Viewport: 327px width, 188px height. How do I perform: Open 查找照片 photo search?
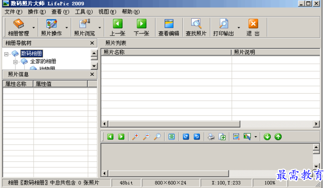[196, 27]
